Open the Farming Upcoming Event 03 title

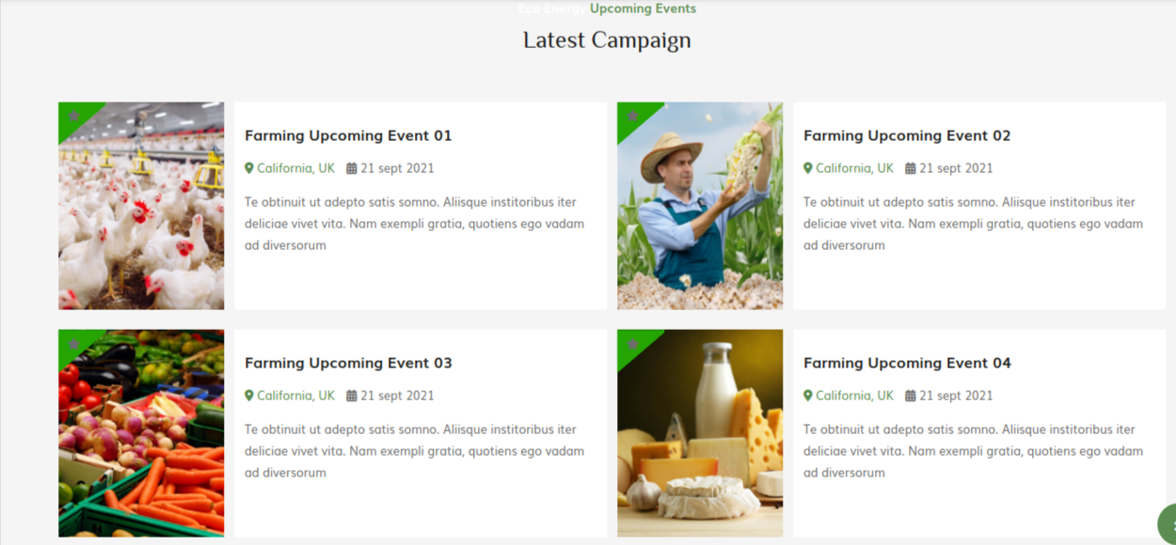[x=348, y=363]
